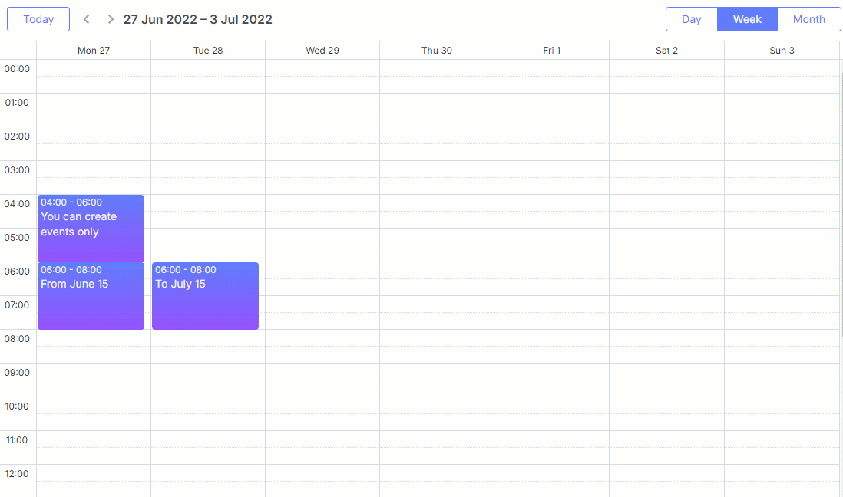Click the 06:00 time label in time axis
The image size is (843, 497).
tap(17, 272)
